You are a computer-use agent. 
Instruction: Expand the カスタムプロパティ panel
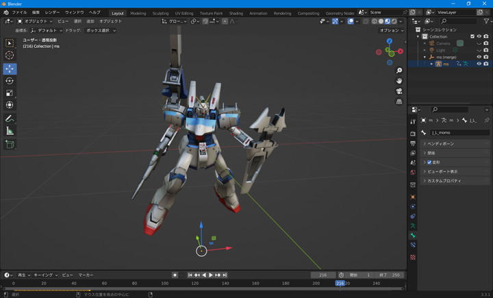coord(444,181)
